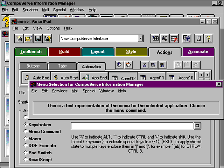Expand the New CompuServe Interface dropdown

coord(141,38)
